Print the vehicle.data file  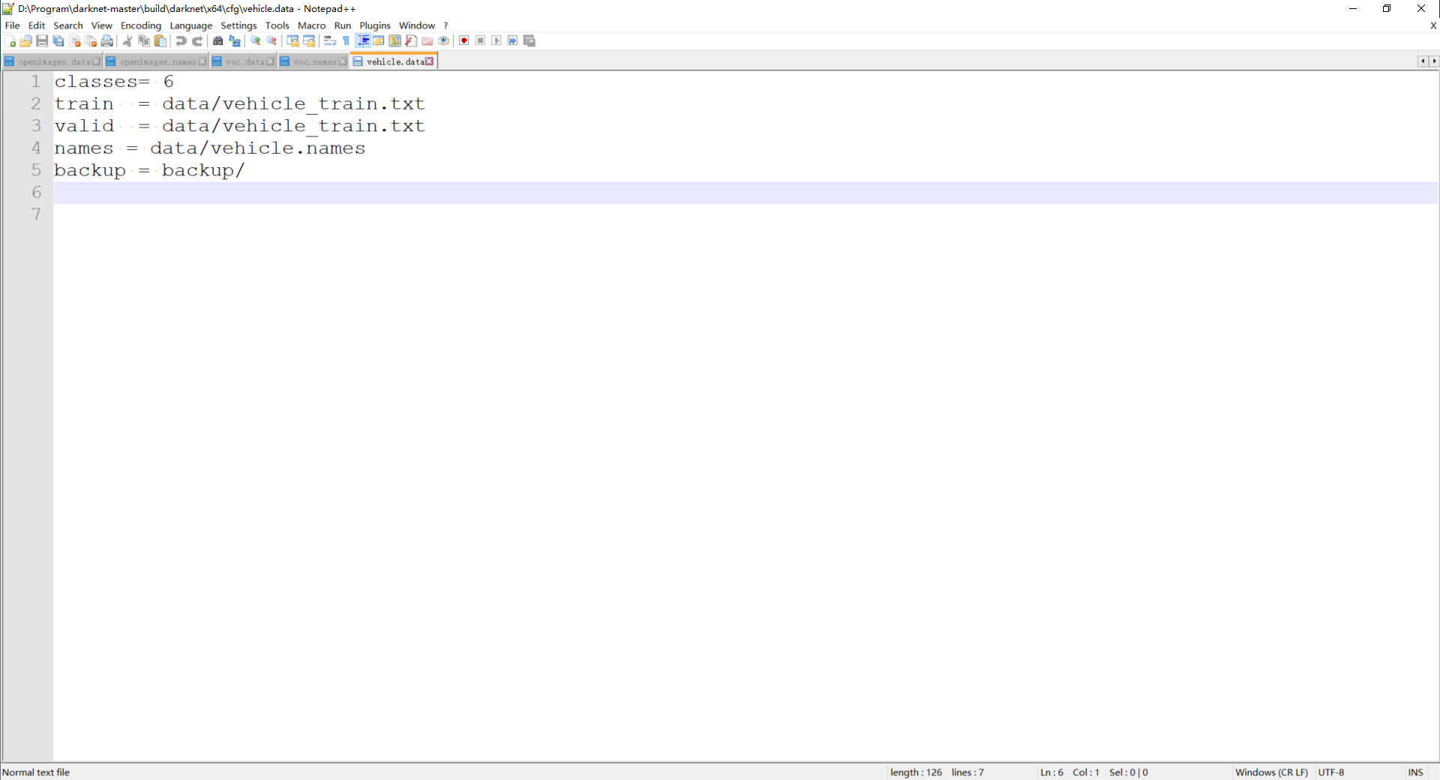(x=107, y=41)
